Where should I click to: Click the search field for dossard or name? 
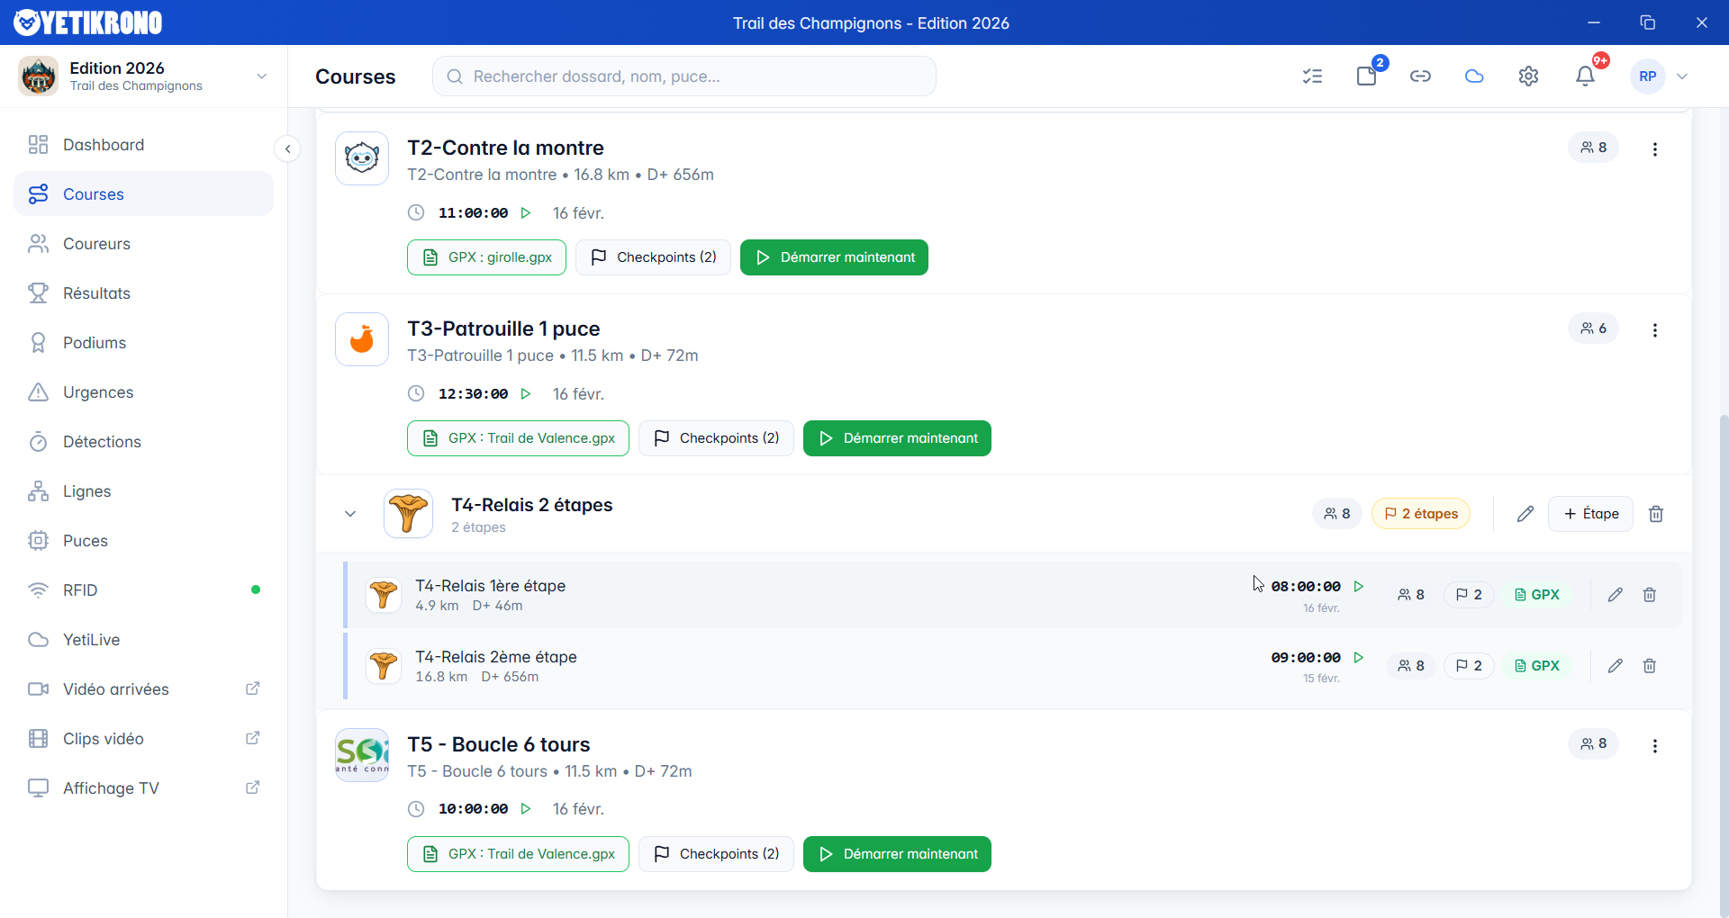point(684,76)
